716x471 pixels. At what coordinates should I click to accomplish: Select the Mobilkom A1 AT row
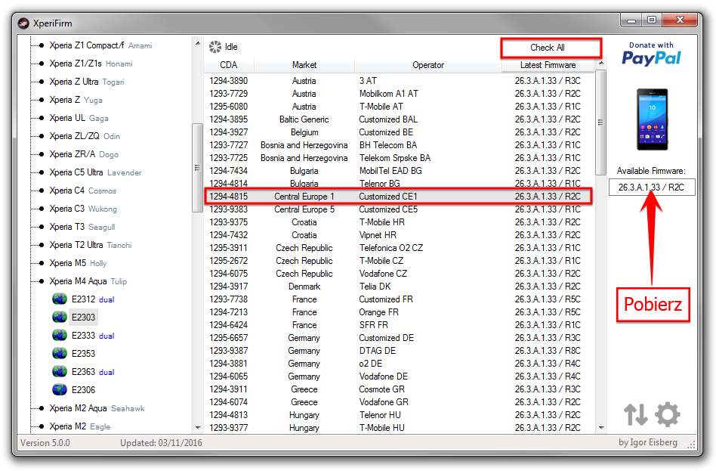tap(399, 93)
